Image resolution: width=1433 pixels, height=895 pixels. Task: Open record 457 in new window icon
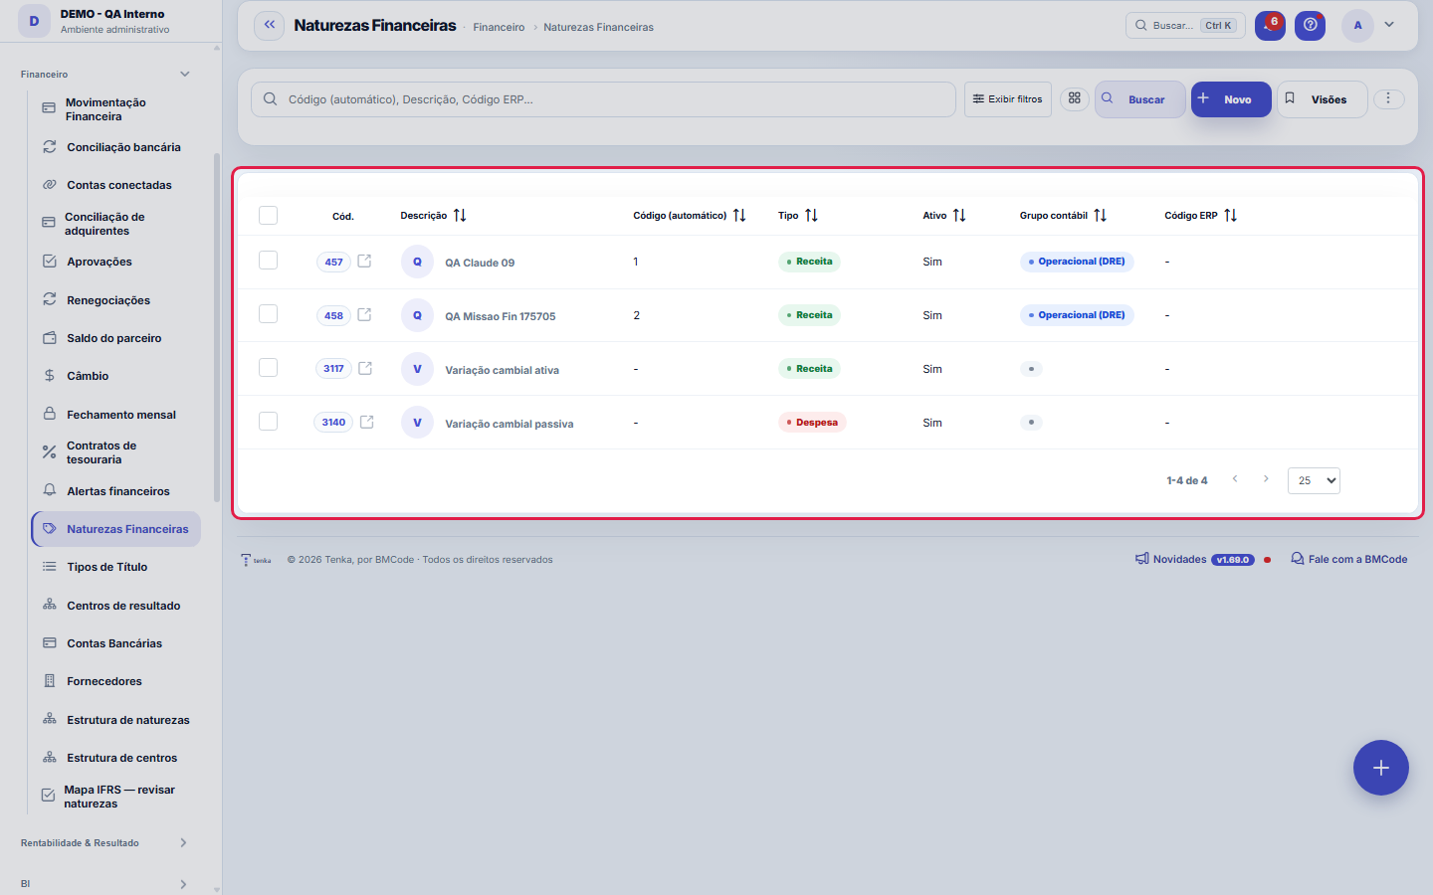364,261
